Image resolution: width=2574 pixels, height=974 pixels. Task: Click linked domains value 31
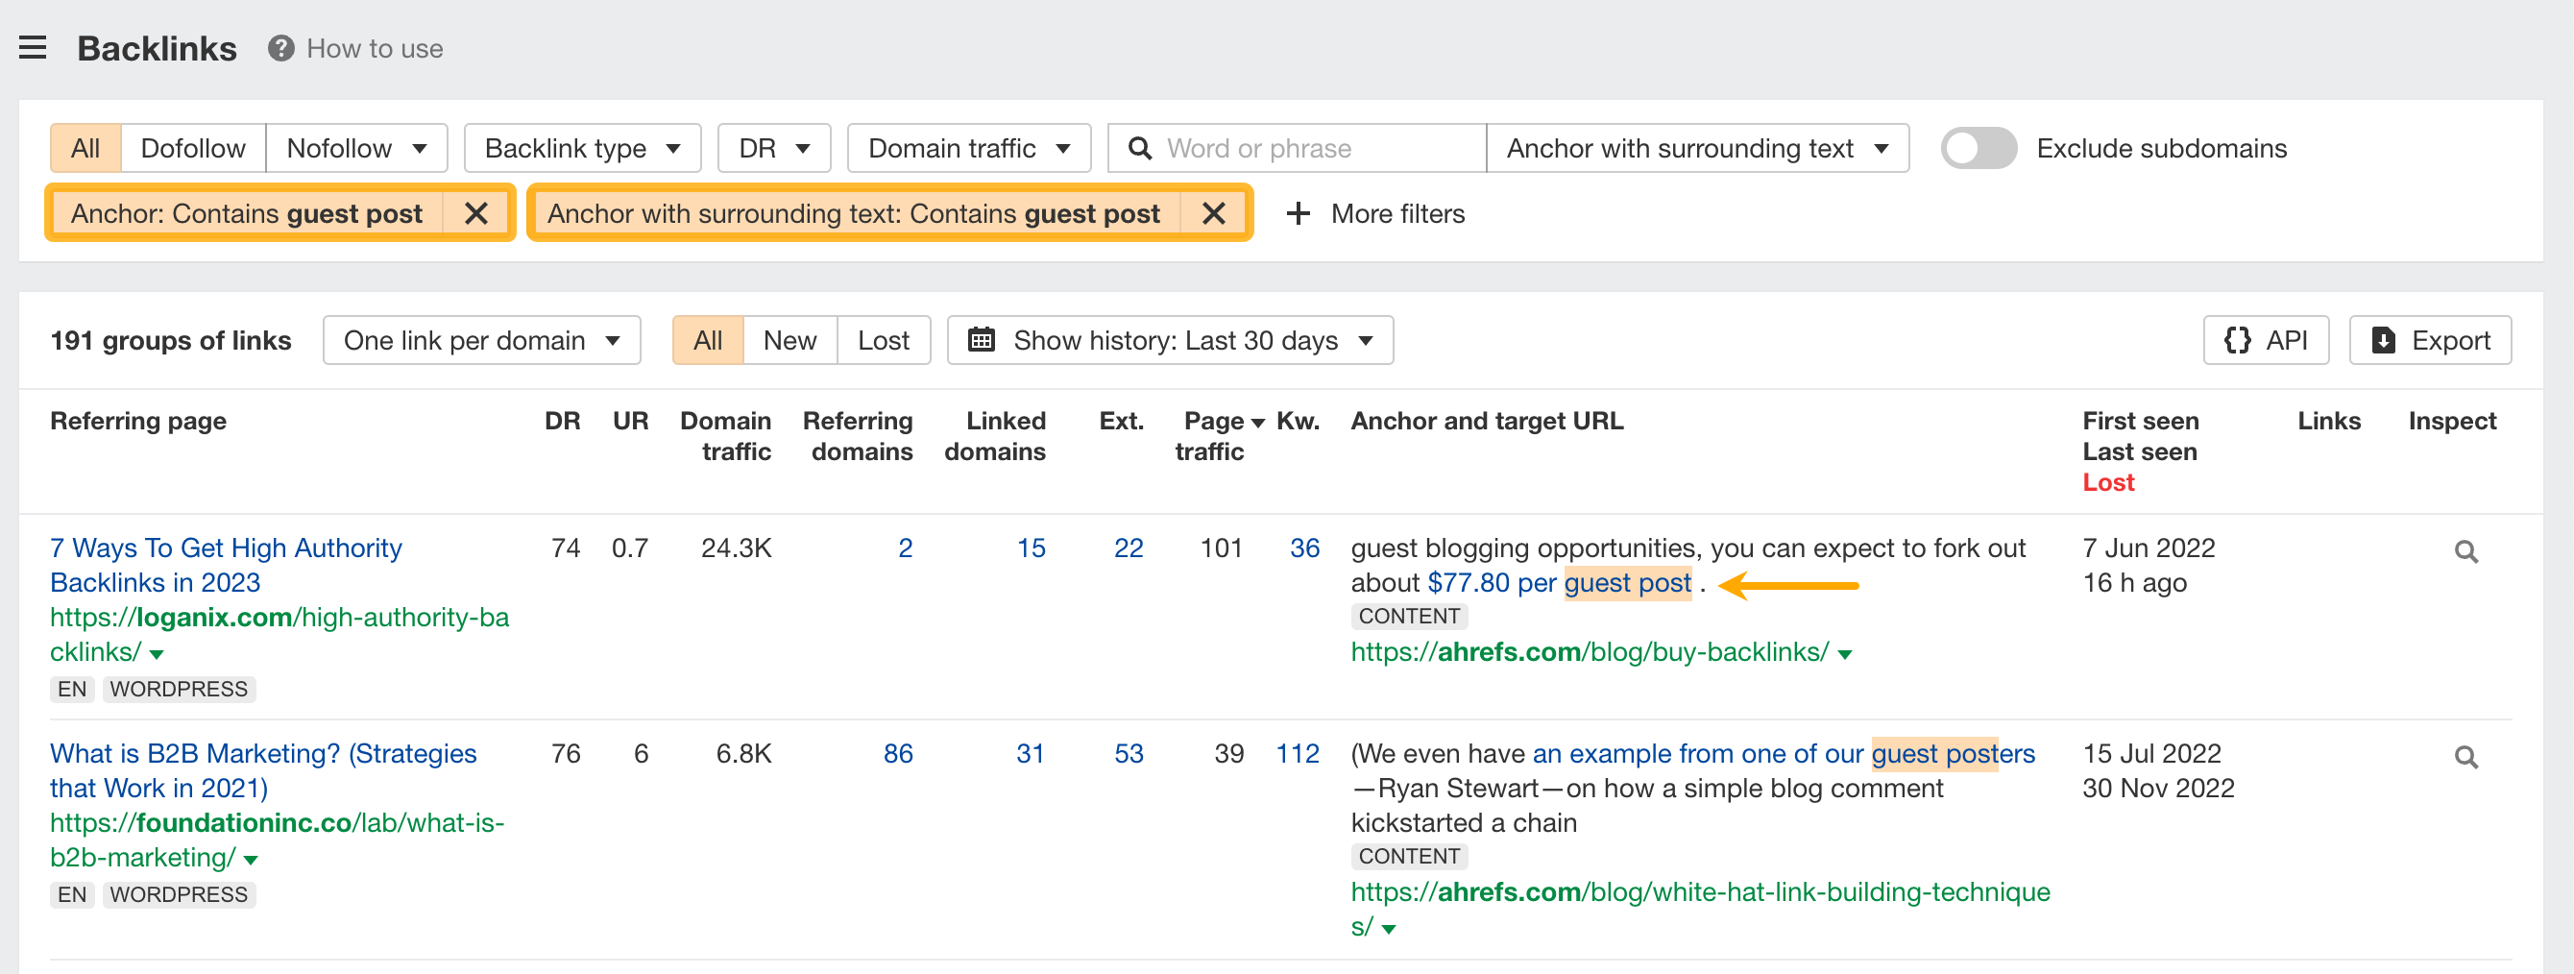tap(1032, 753)
